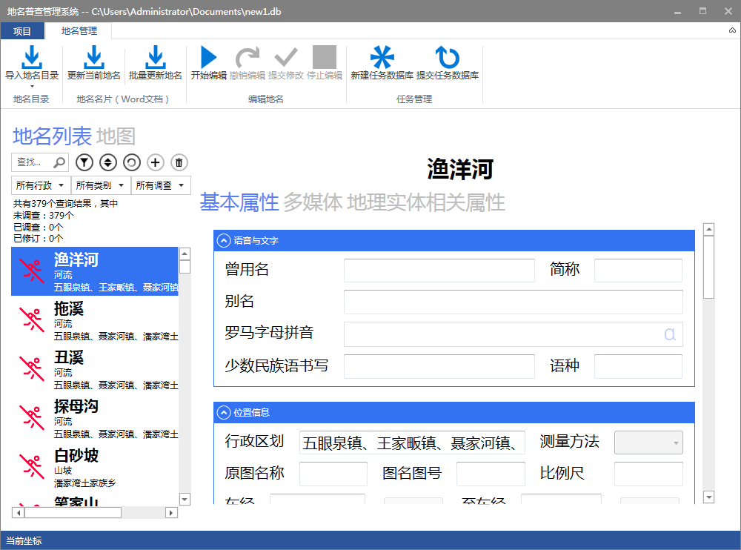The image size is (741, 550).
Task: Open the 所有类别 dropdown filter
Action: coord(101,185)
